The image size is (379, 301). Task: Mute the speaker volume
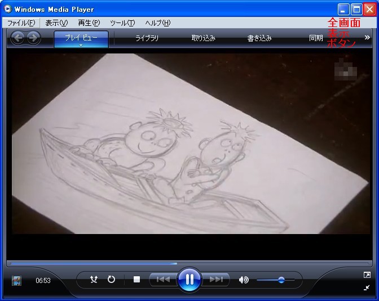coord(244,280)
